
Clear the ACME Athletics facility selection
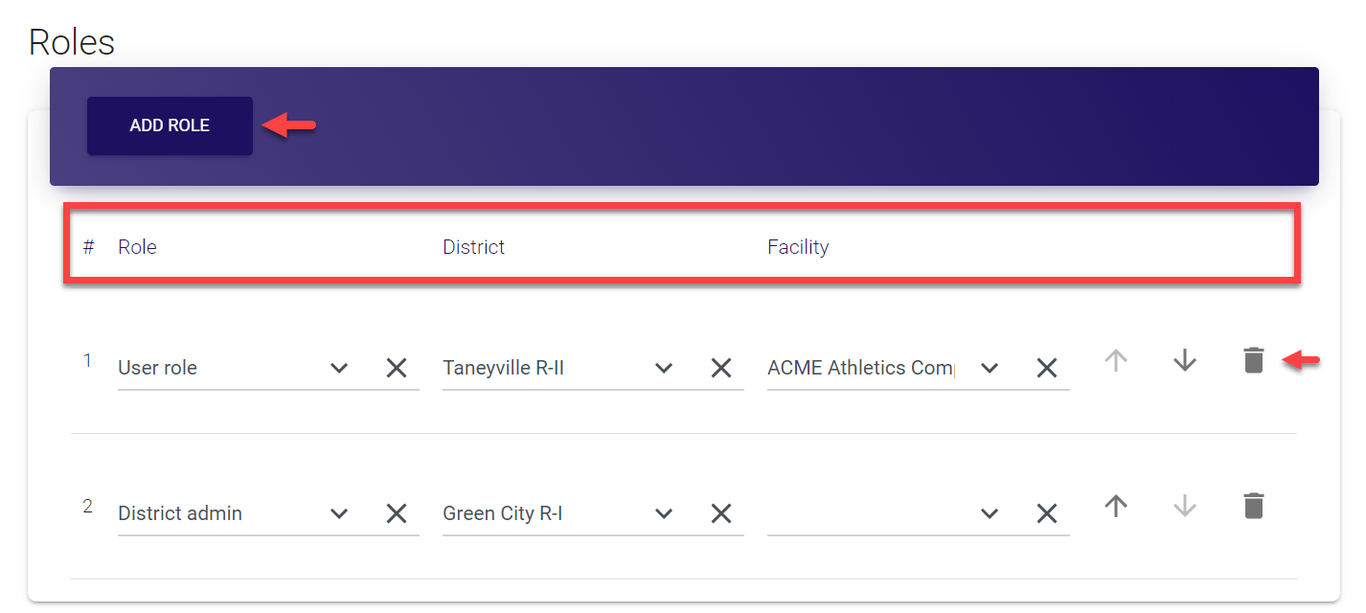(1047, 368)
